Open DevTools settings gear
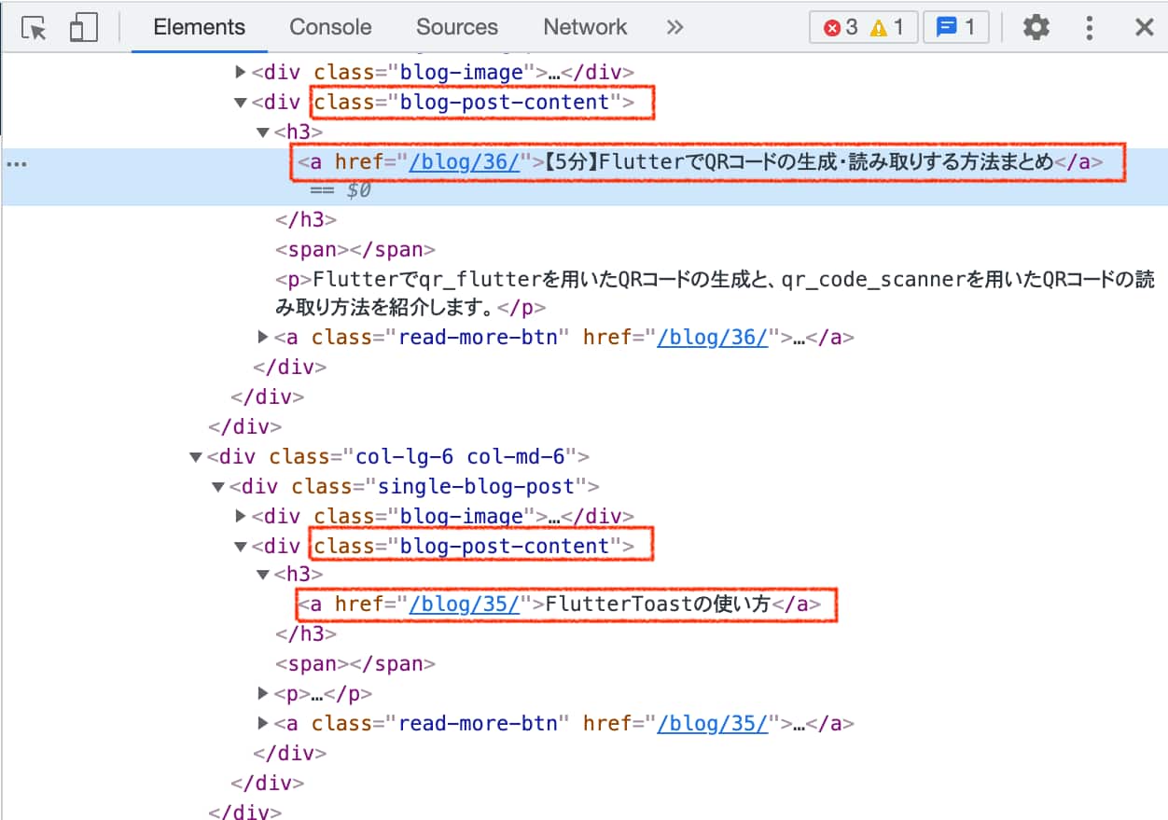Screen dimensions: 1168x820 point(1036,28)
